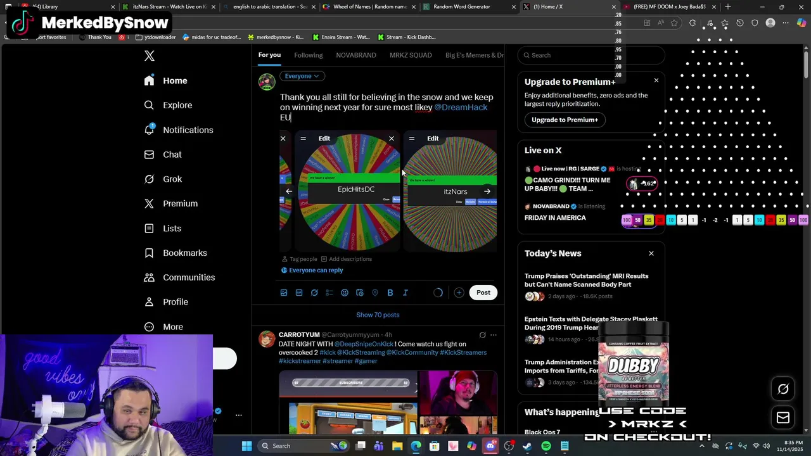Open Grok in the sidebar

point(163,179)
